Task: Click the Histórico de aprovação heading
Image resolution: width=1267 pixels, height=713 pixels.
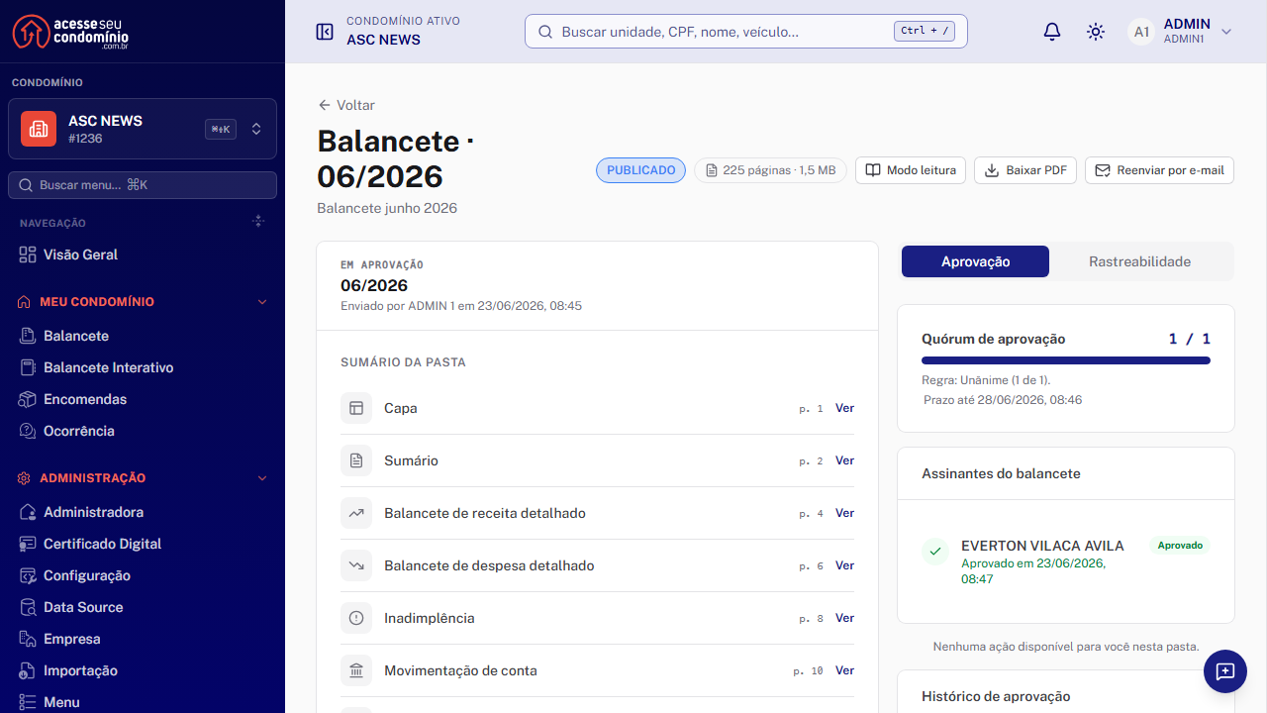Action: coord(996,696)
